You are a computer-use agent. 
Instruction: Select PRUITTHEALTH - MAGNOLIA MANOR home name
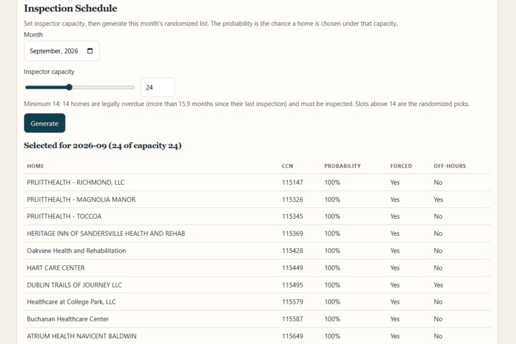point(81,199)
